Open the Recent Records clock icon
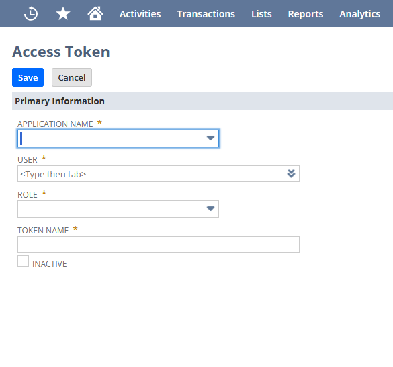The height and width of the screenshot is (367, 393). coord(31,14)
